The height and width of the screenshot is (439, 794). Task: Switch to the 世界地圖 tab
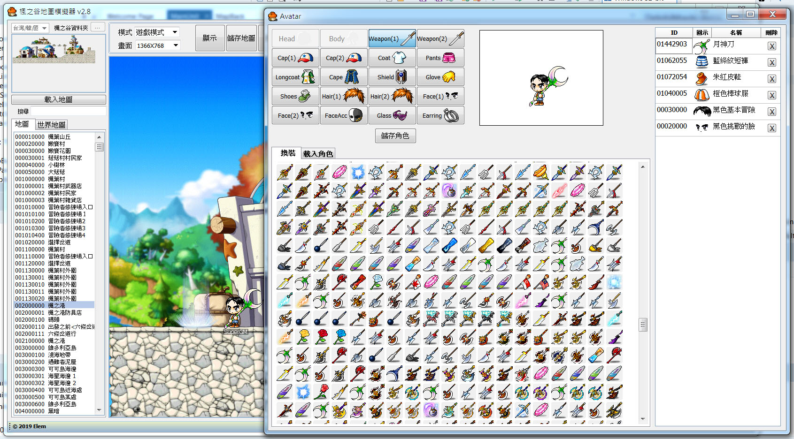pos(51,125)
